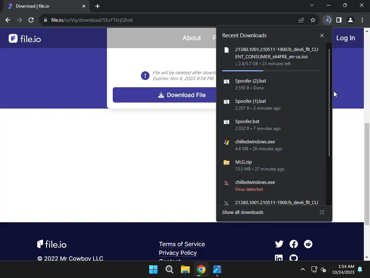The image size is (370, 278).
Task: Bookmark this page with the star
Action: [x=313, y=20]
